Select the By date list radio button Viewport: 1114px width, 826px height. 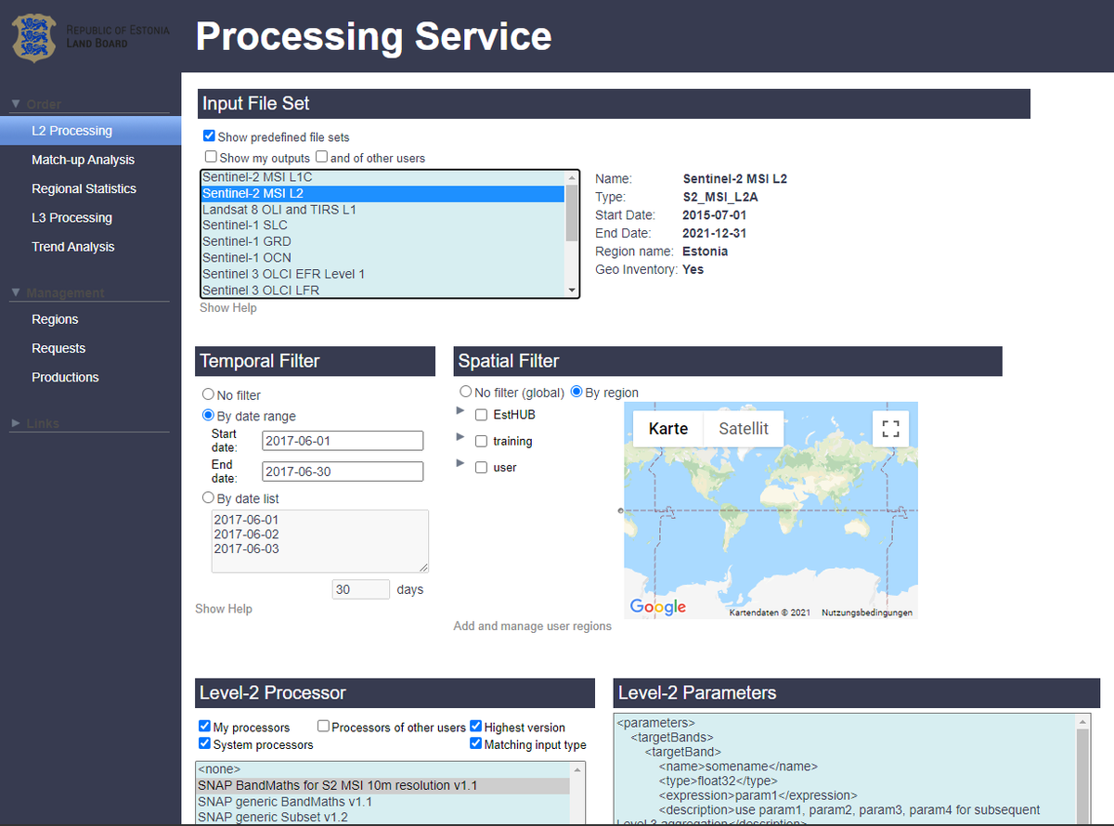coord(208,497)
